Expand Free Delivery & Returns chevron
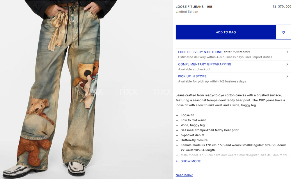Screen dimensions: 291x179 tap(287, 52)
